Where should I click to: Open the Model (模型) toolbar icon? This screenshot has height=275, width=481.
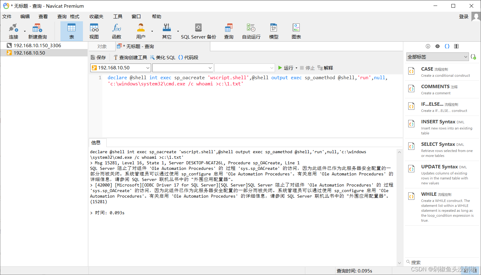pyautogui.click(x=273, y=31)
